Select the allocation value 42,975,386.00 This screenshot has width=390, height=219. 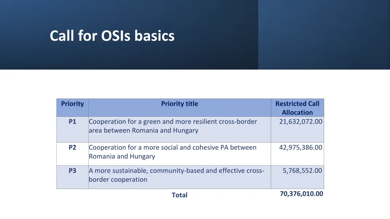300,148
